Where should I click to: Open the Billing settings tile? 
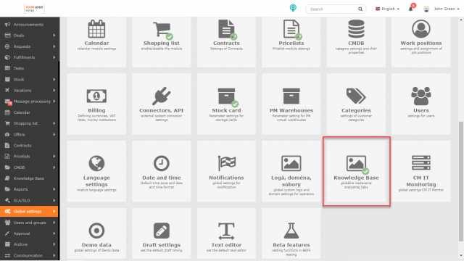pos(96,104)
